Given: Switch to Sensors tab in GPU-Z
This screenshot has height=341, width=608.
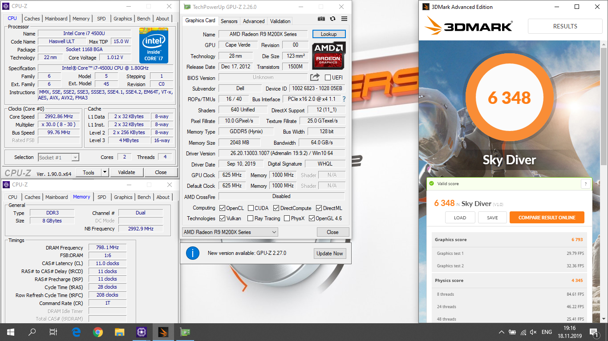Looking at the screenshot, I should (229, 21).
